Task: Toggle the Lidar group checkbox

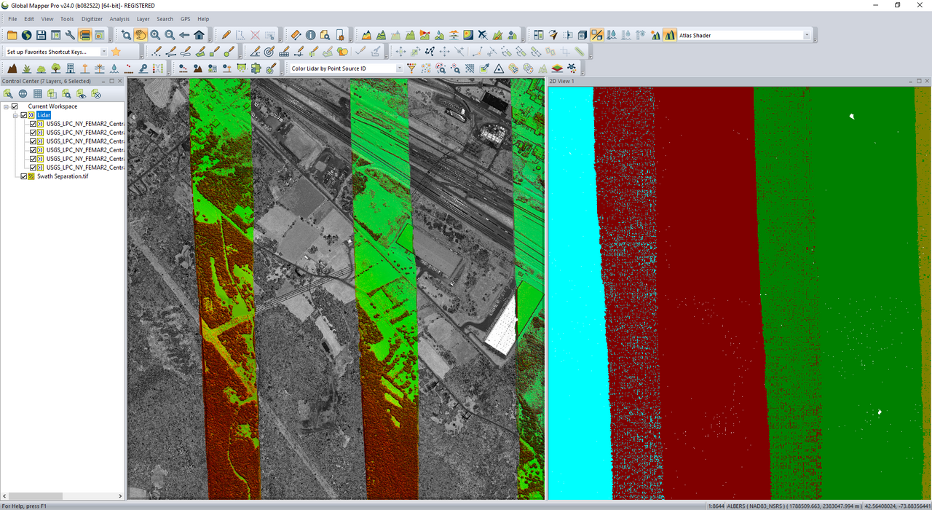Action: 24,115
